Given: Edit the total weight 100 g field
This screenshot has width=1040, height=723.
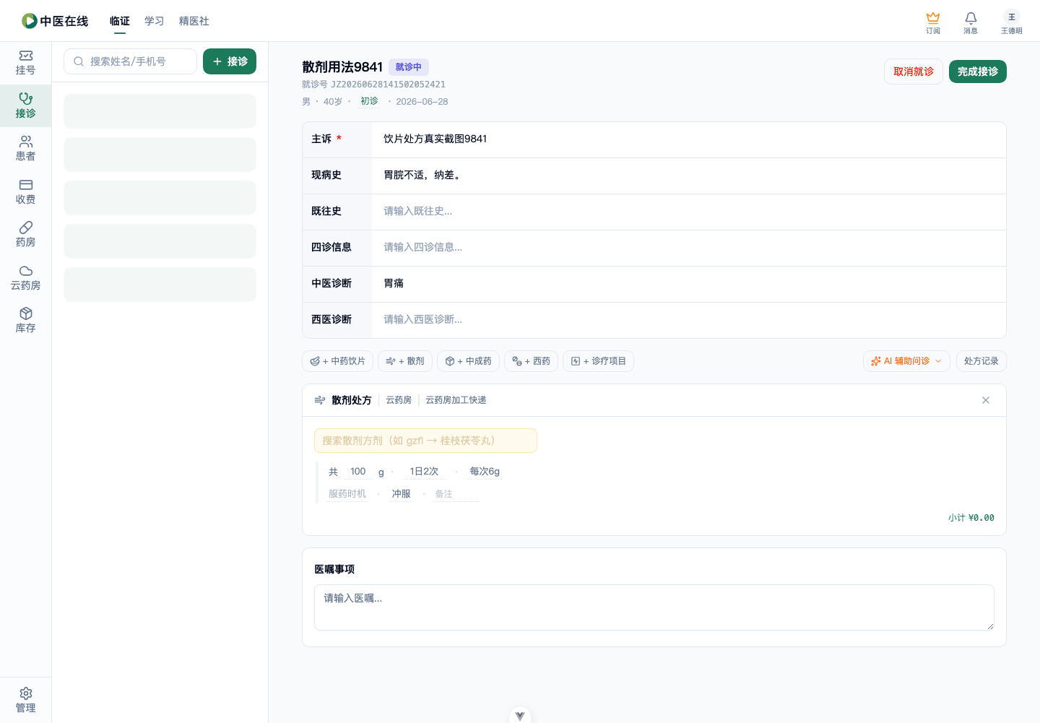Looking at the screenshot, I should [358, 472].
